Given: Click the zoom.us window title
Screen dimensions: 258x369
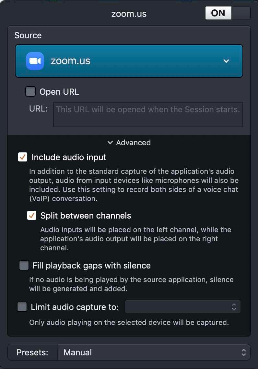Looking at the screenshot, I should tap(129, 14).
